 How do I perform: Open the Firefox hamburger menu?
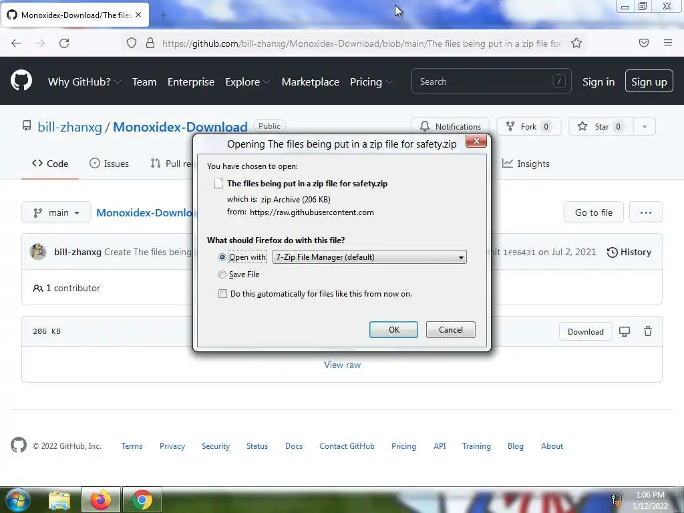[668, 43]
